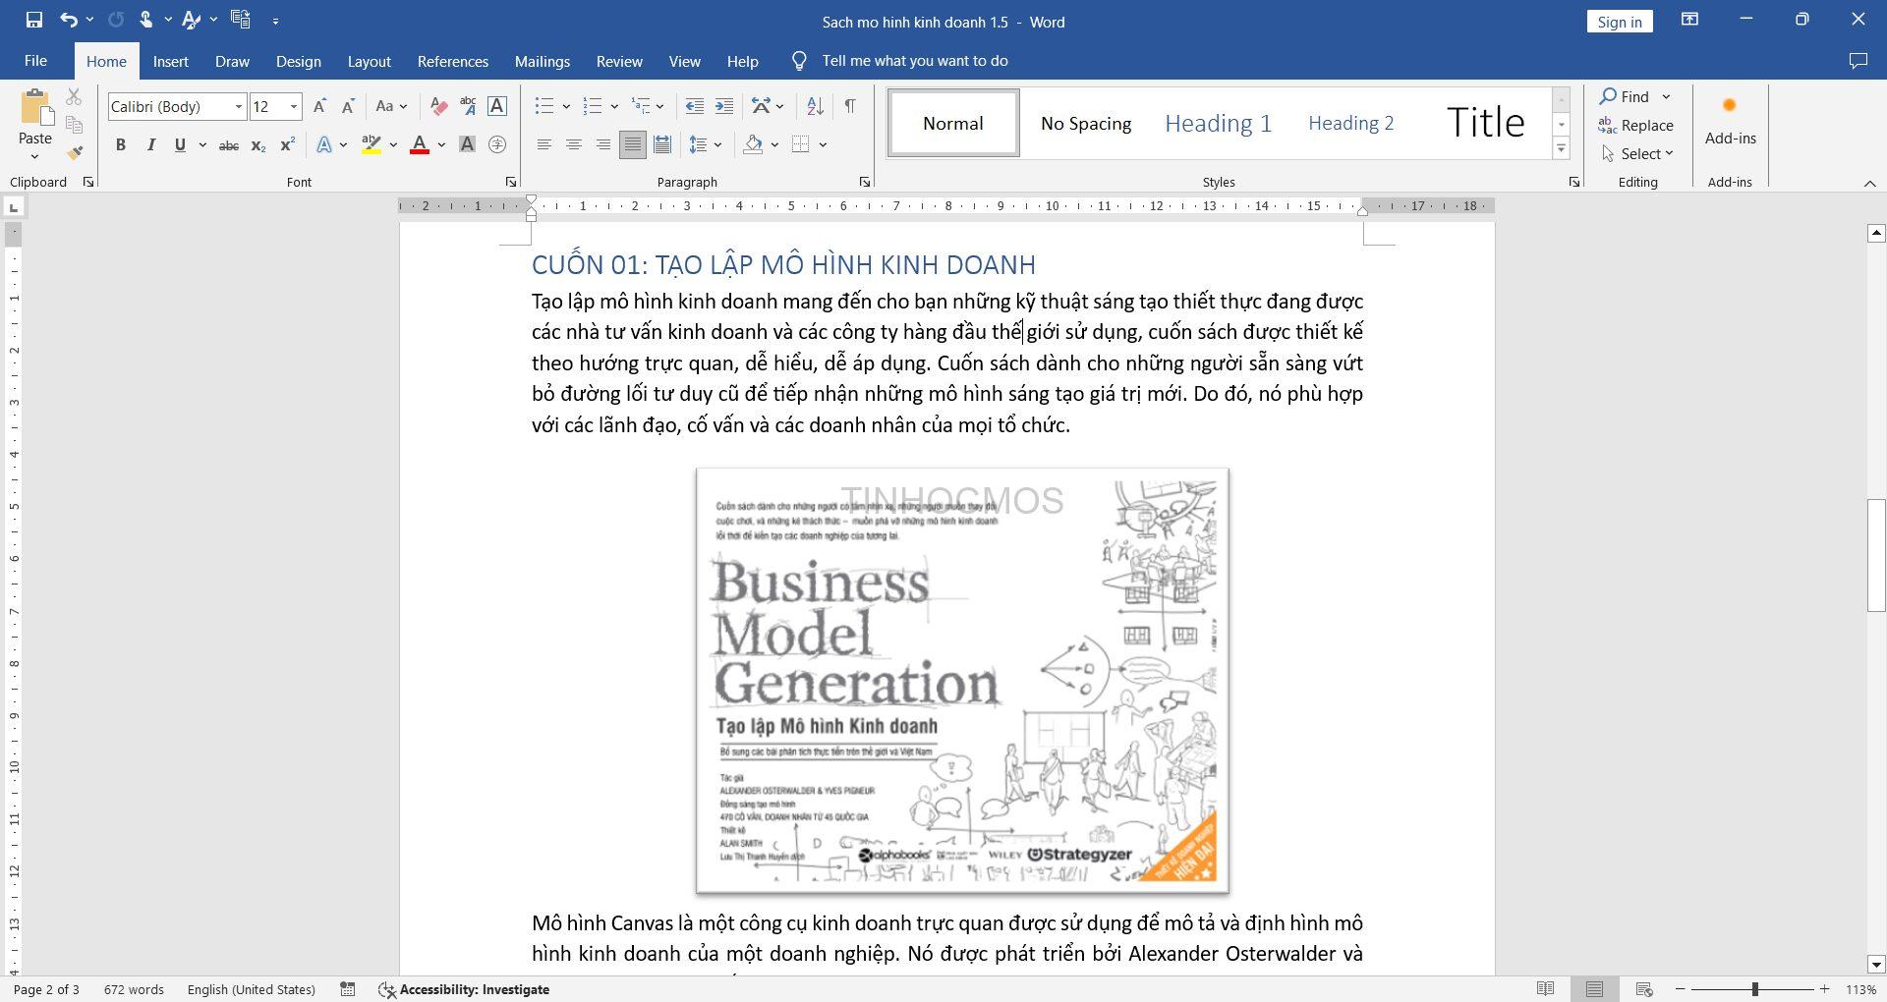Click the Format Painter brush icon

[75, 152]
